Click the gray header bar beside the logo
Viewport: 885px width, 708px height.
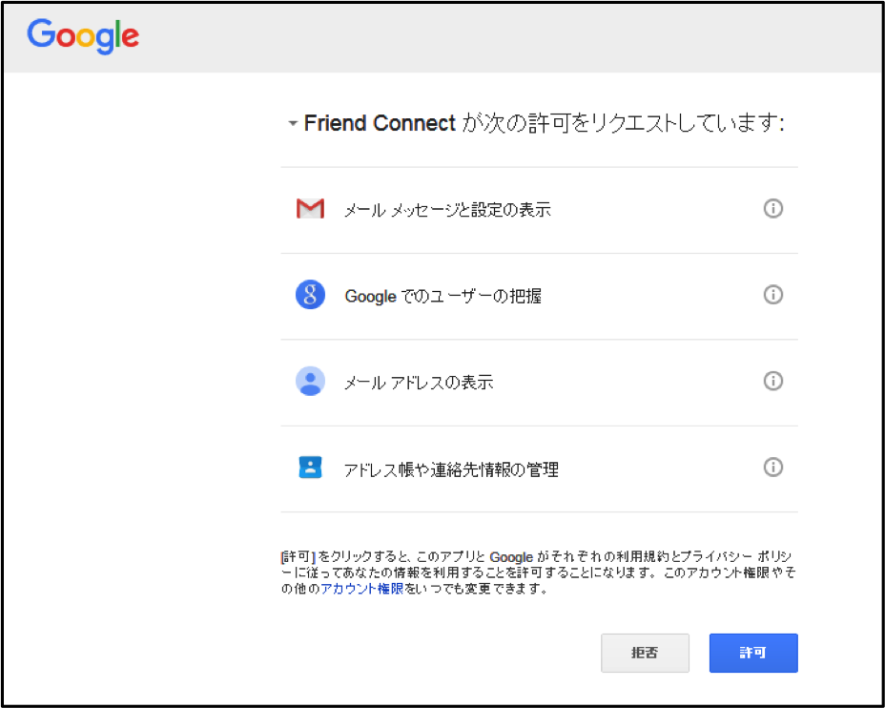tap(508, 38)
